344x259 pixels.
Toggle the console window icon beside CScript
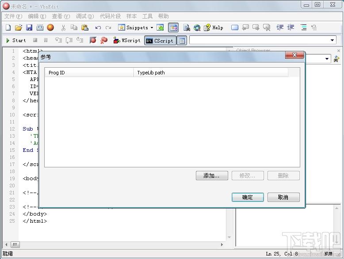[182, 41]
